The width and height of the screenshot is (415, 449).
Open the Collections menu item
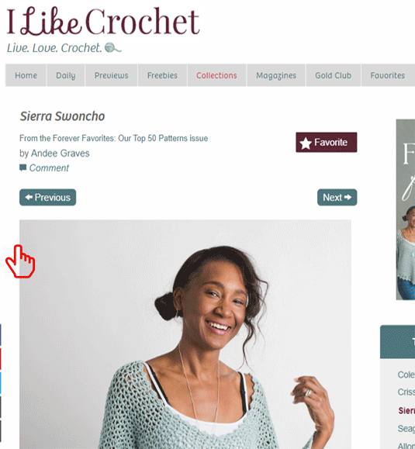(216, 75)
